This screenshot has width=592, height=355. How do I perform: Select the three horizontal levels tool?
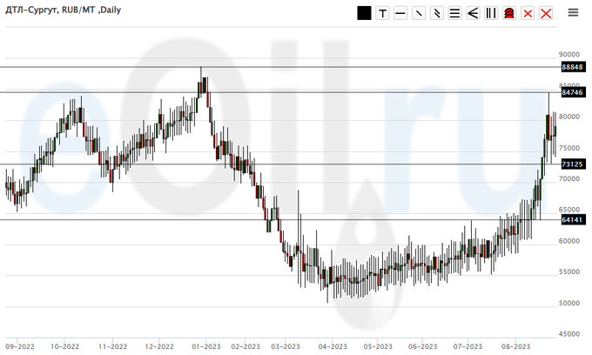click(x=454, y=13)
